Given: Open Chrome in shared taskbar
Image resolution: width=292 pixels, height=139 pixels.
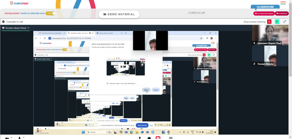Looking at the screenshot, I should (x=168, y=132).
